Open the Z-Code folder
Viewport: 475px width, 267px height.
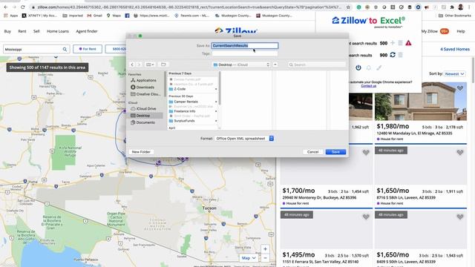[x=180, y=89]
